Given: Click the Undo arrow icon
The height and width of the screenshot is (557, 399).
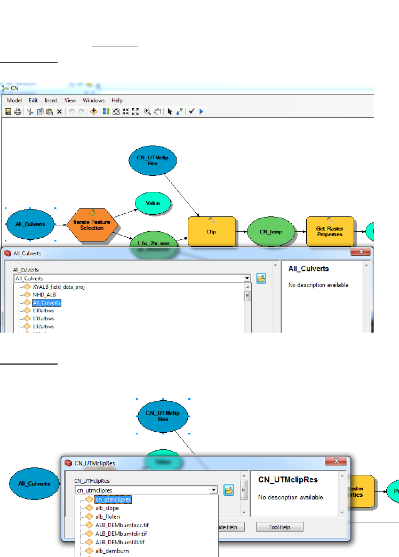Looking at the screenshot, I should pyautogui.click(x=71, y=111).
